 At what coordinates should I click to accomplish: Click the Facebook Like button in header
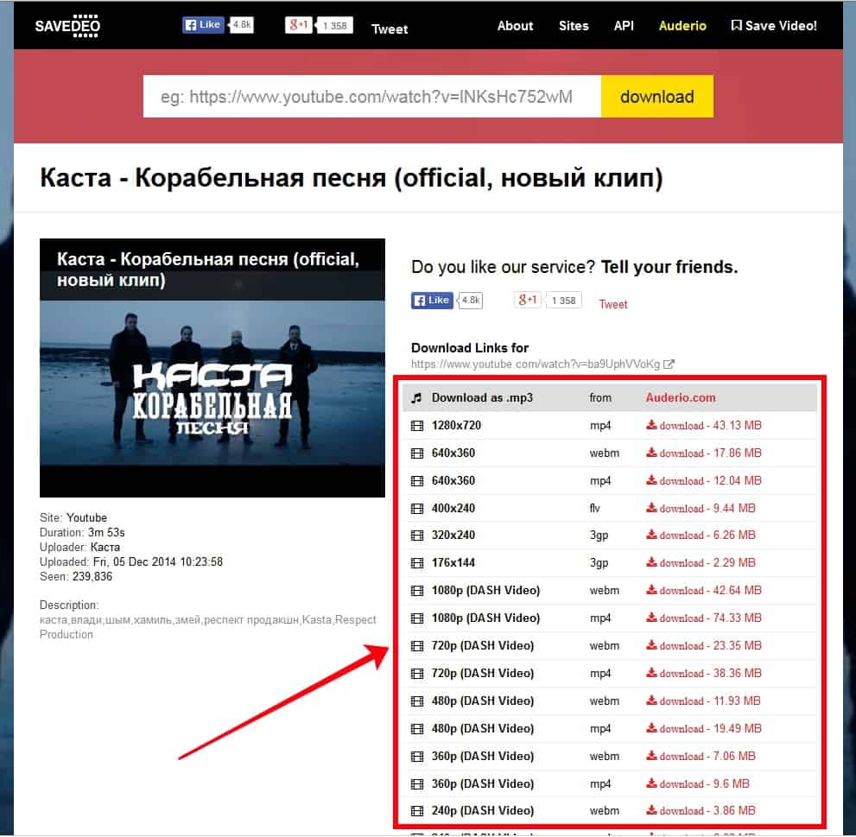click(x=203, y=24)
